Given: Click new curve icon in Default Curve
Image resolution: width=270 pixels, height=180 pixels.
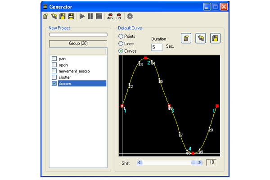Looking at the screenshot, I should pyautogui.click(x=186, y=39).
